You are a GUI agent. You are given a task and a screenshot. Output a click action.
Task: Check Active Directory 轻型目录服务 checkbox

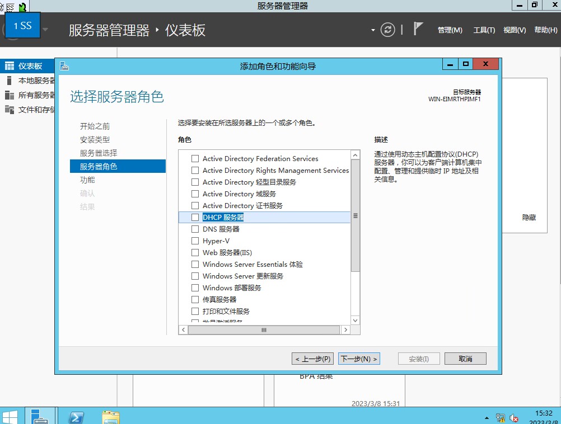point(195,182)
